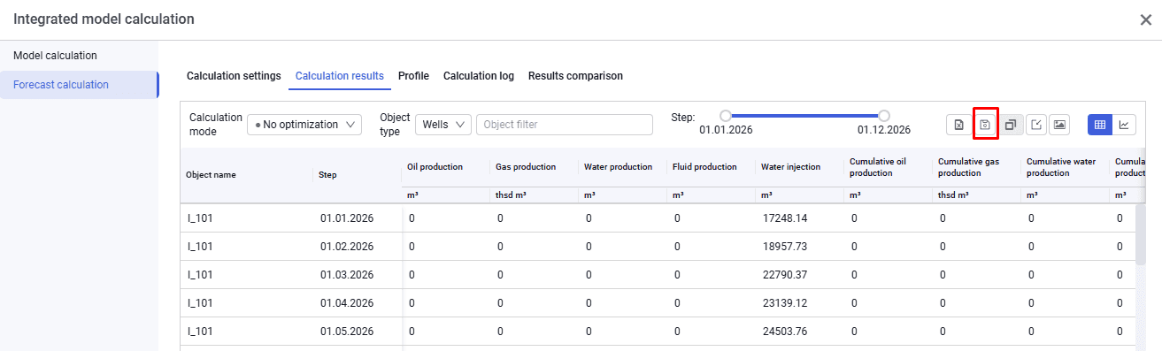This screenshot has width=1162, height=351.
Task: Close the Integrated model calculation dialog
Action: click(x=1145, y=19)
